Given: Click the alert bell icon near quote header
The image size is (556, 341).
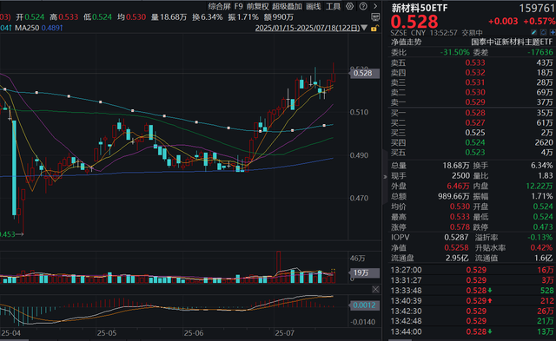Looking at the screenshot, I should pyautogui.click(x=544, y=33).
